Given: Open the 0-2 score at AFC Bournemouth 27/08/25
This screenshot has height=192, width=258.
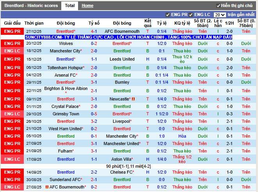Looking at the screenshot, I should coord(94,187).
